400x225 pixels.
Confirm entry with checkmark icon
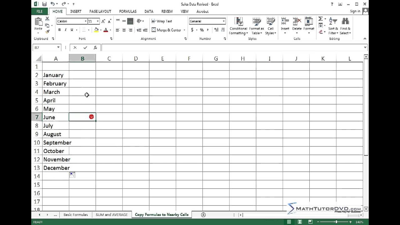(85, 47)
